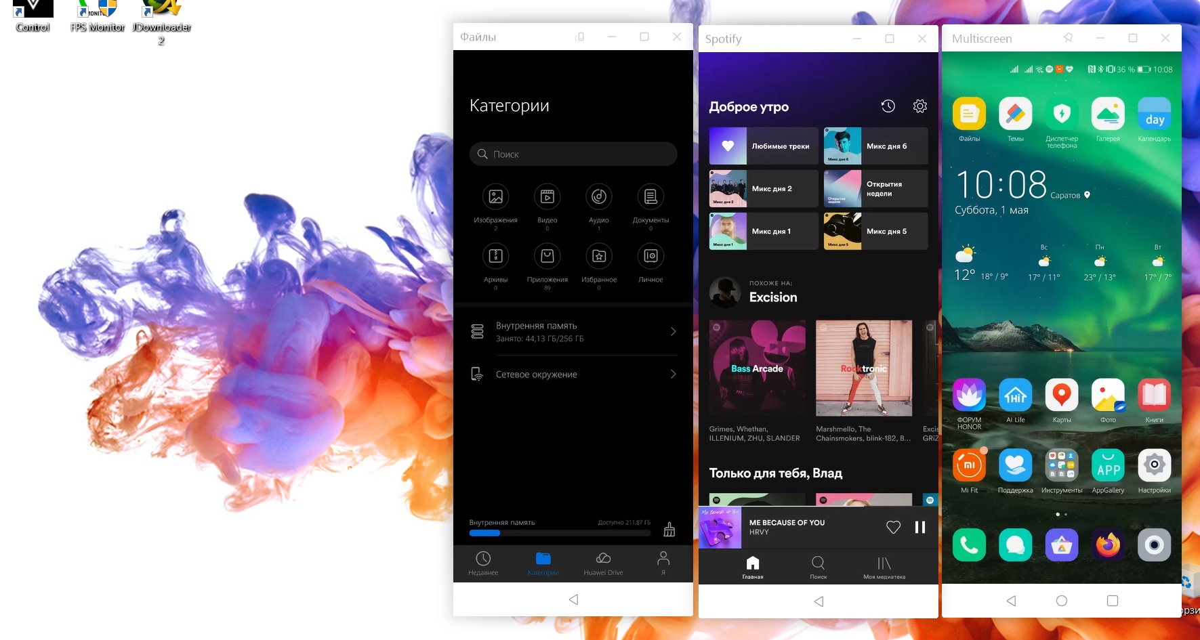Open Моя медиатека tab in Spotify

coord(884,568)
